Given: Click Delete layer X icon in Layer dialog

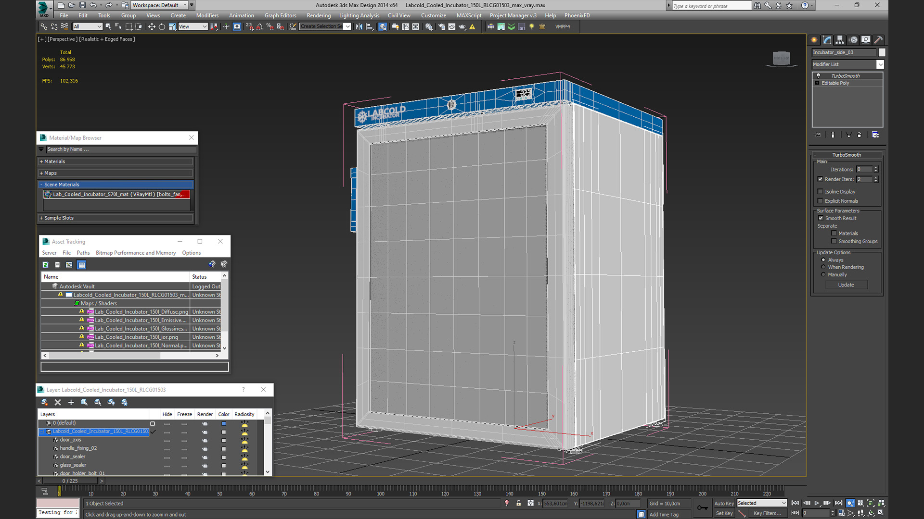Looking at the screenshot, I should pos(58,402).
